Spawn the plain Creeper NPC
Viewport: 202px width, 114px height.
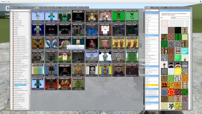pos(119,16)
